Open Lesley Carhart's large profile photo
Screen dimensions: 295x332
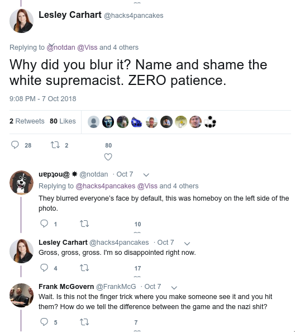21,21
